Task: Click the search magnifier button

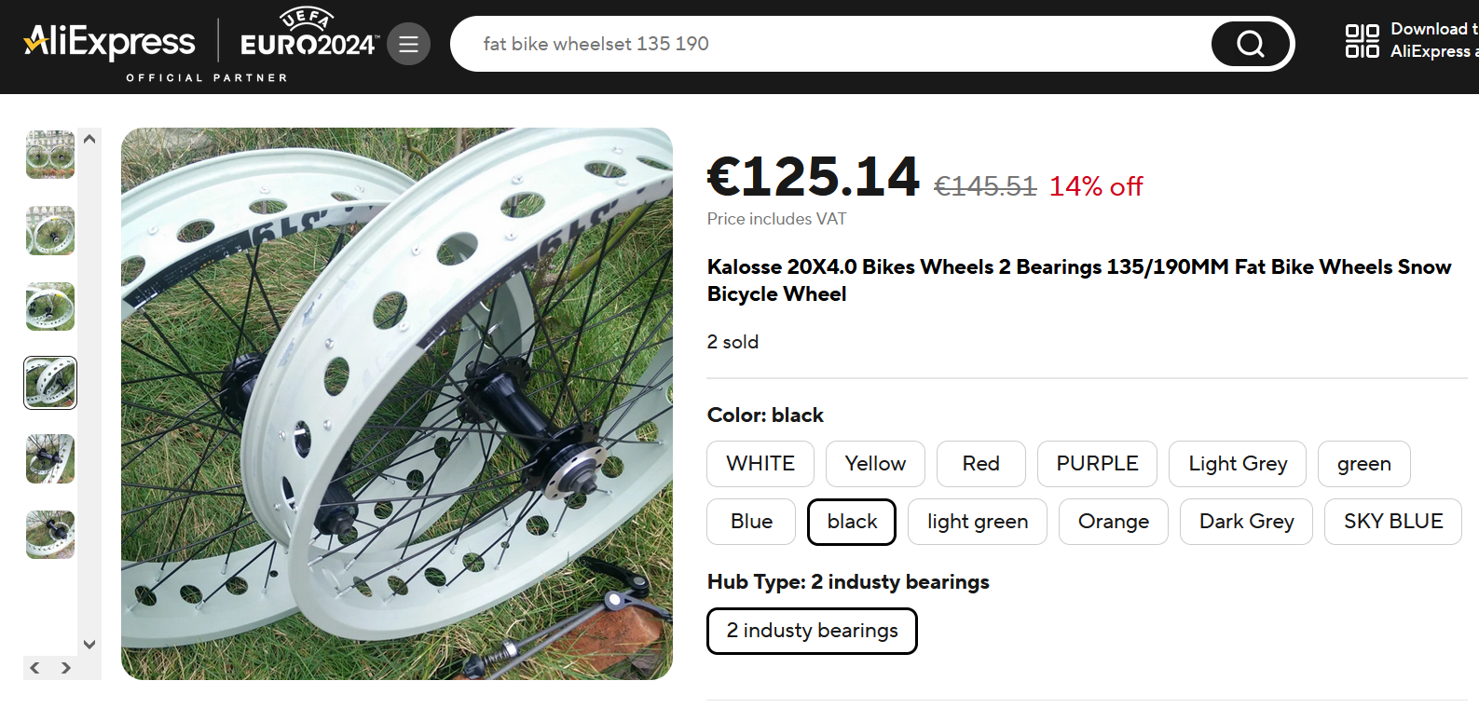Action: pyautogui.click(x=1250, y=44)
